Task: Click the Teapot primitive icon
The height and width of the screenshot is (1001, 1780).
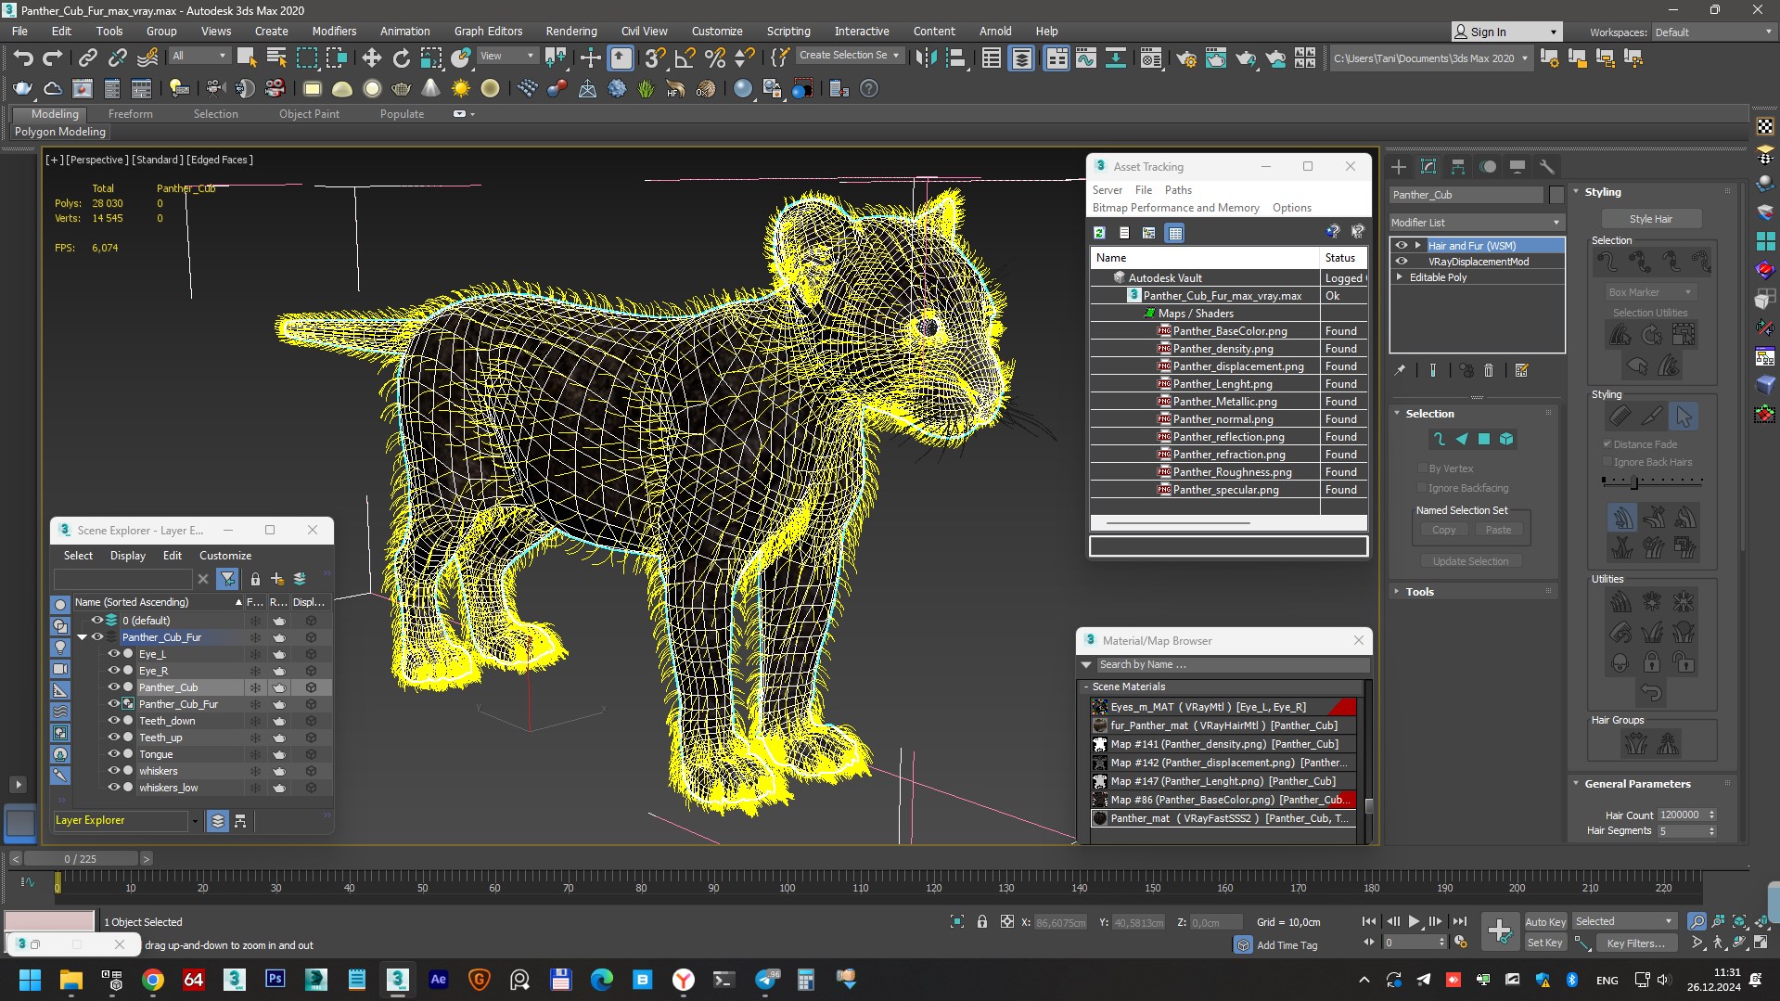Action: click(401, 89)
